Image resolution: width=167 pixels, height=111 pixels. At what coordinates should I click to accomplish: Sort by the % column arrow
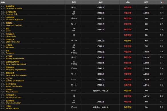click(x=163, y=2)
